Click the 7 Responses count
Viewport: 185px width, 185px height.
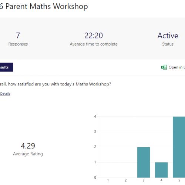point(18,36)
